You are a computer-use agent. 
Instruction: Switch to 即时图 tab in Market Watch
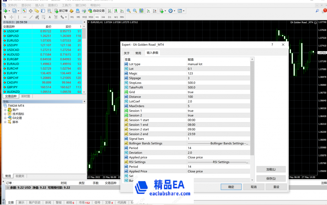click(x=26, y=96)
